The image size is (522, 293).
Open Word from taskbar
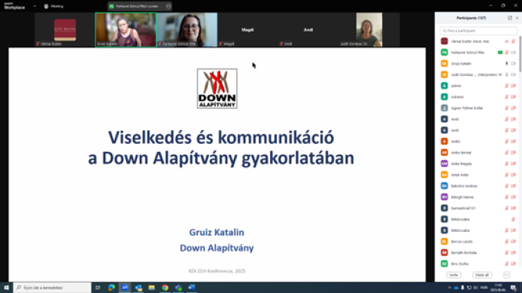coord(192,287)
